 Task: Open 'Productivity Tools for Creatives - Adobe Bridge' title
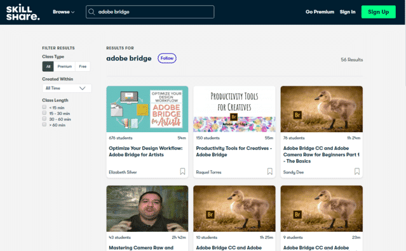point(234,151)
